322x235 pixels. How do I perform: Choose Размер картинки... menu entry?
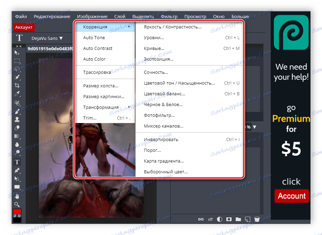click(105, 97)
